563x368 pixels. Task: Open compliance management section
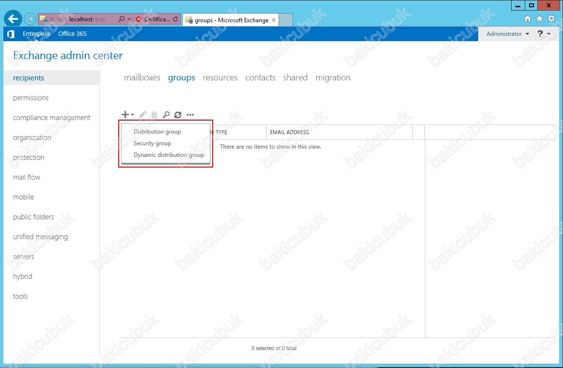point(52,118)
